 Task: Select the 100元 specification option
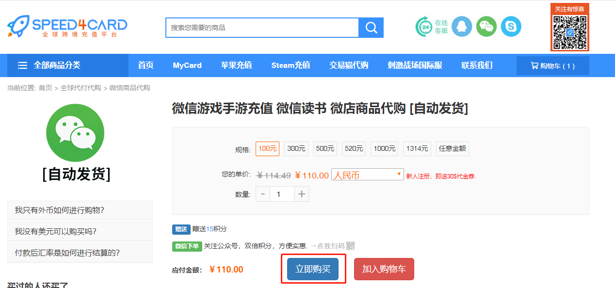pos(267,149)
